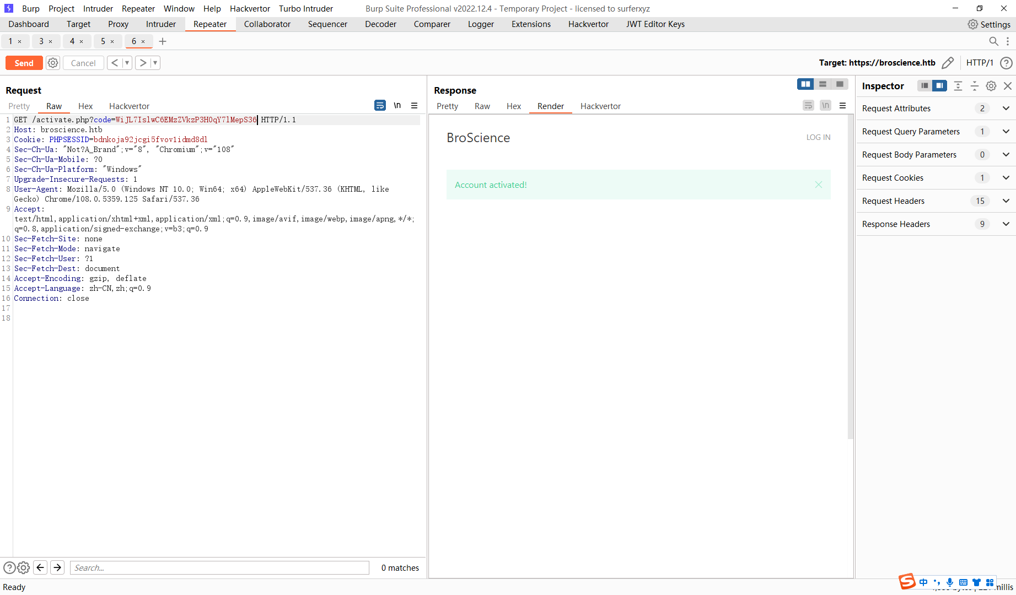Switch to Repeater tab 5

click(x=103, y=41)
